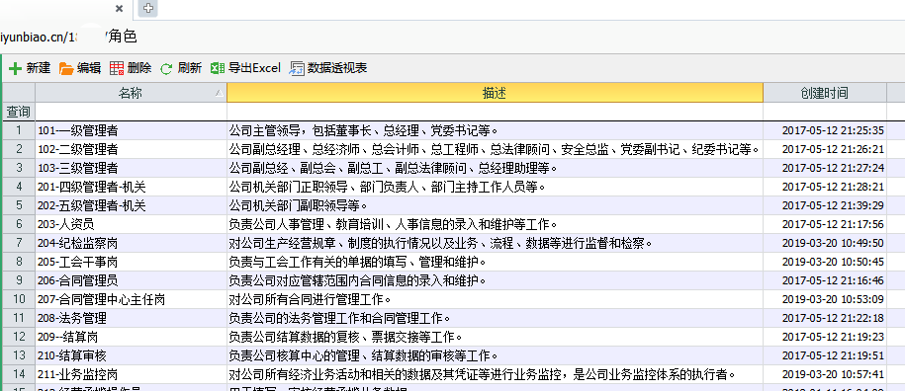The image size is (905, 391).
Task: Click the browser address bar URL
Action: (68, 37)
